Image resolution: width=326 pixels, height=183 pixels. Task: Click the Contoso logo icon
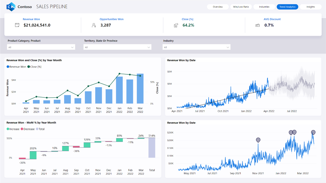(x=11, y=7)
